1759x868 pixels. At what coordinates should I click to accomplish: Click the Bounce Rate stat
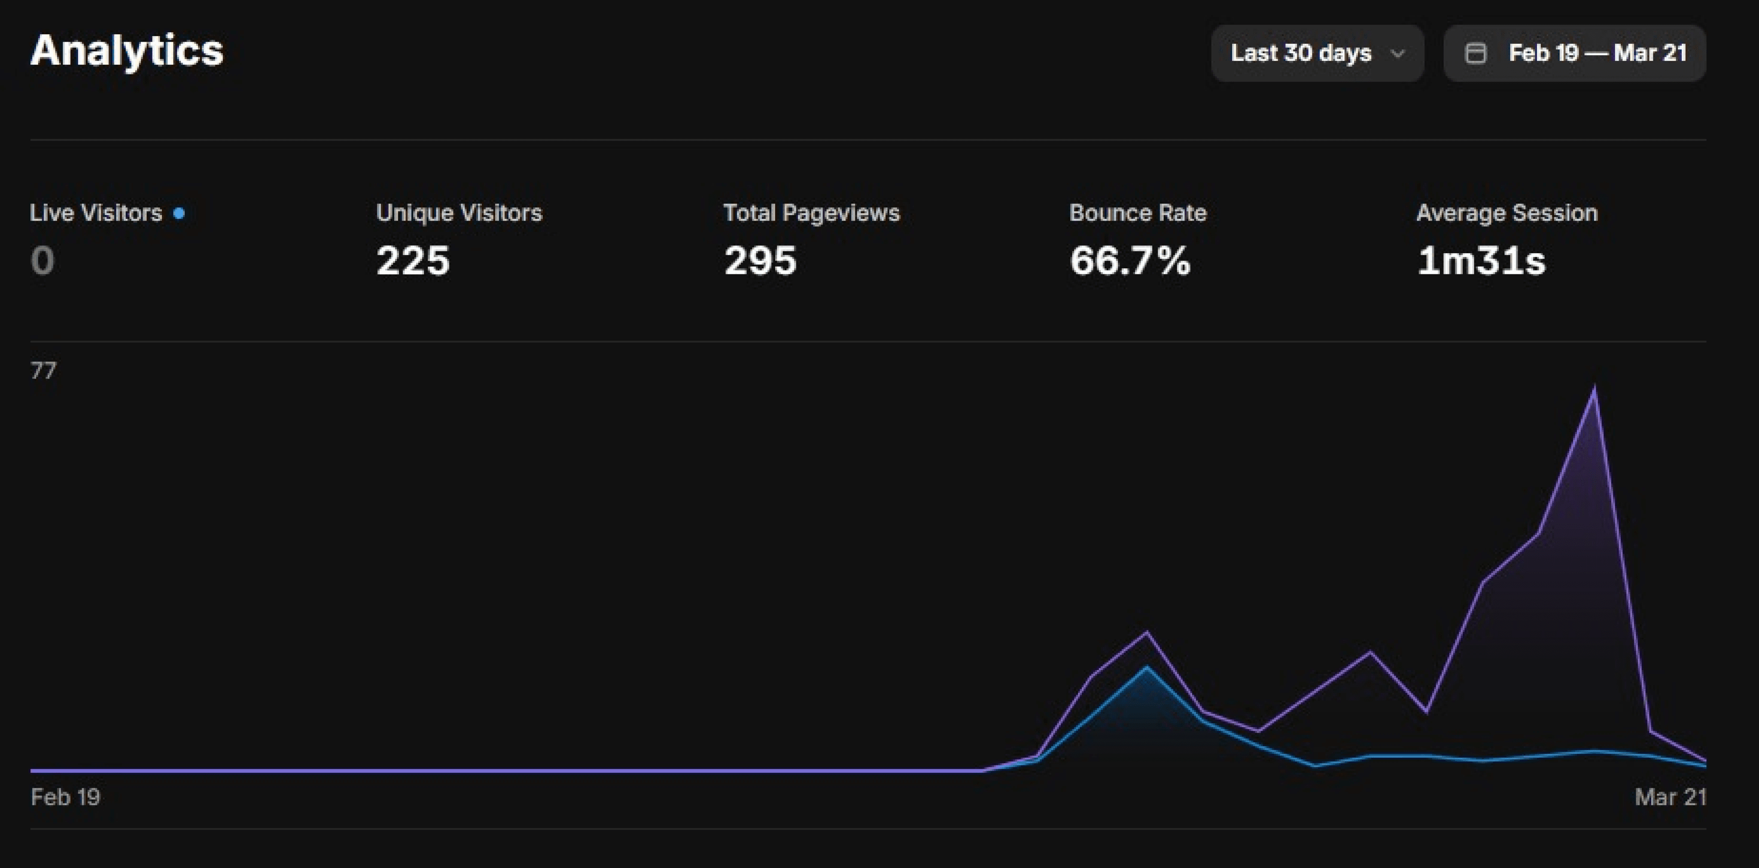1138,213
